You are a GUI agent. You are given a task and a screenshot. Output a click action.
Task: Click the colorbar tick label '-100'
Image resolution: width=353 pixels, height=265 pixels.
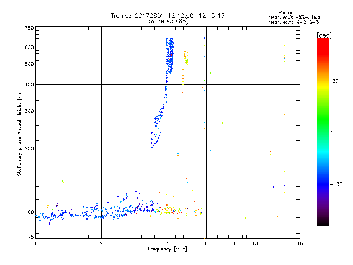click(x=336, y=184)
